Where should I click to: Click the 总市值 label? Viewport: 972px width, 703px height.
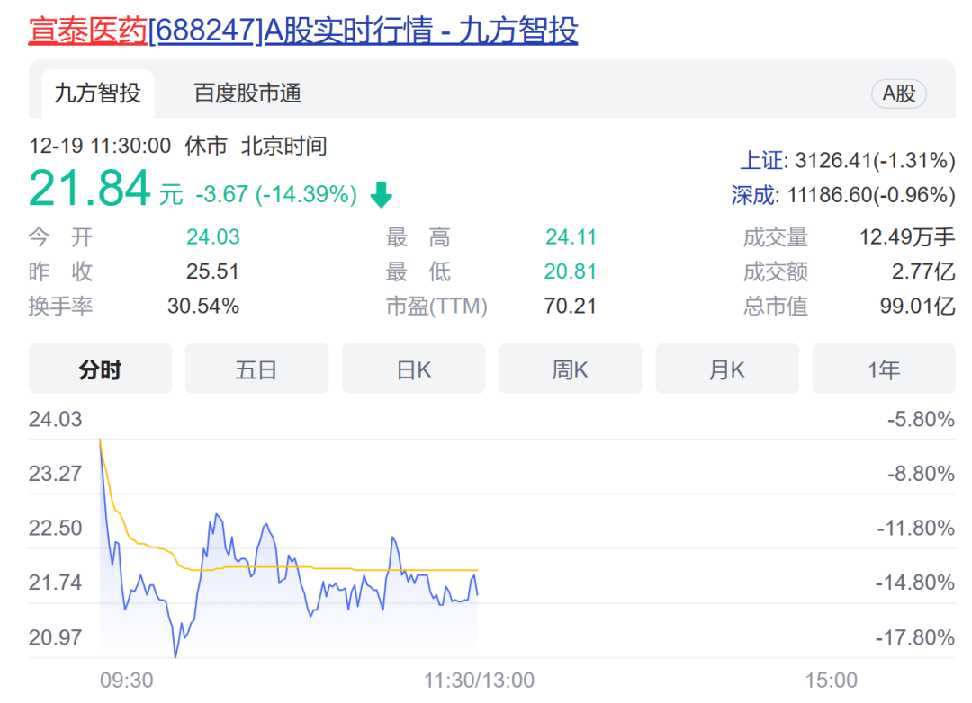(x=776, y=306)
